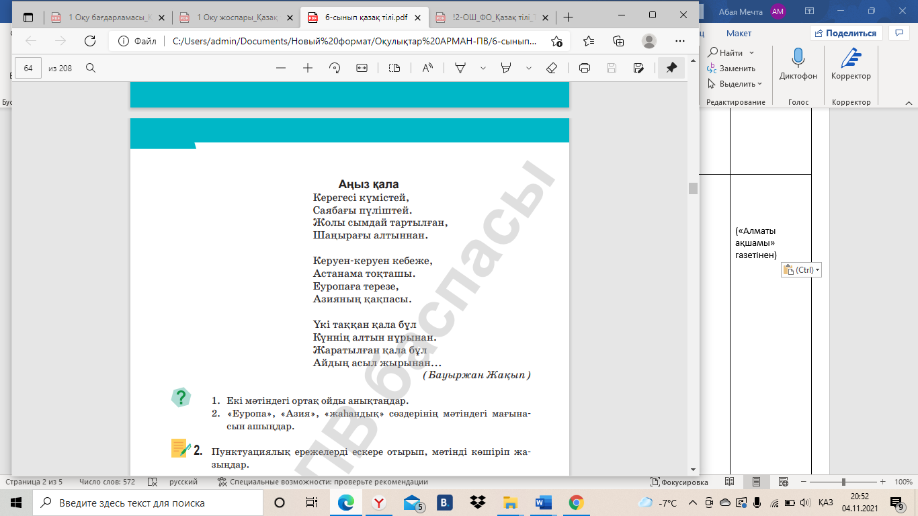Click the Edge address bar URL
This screenshot has height=516, width=918.
click(x=355, y=41)
